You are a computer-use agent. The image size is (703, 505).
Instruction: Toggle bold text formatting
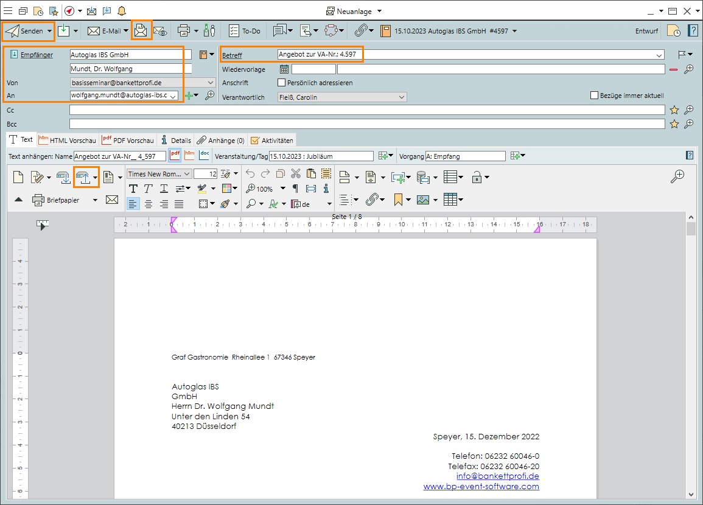(133, 189)
